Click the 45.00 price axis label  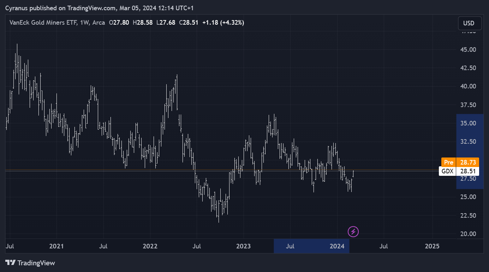point(469,49)
